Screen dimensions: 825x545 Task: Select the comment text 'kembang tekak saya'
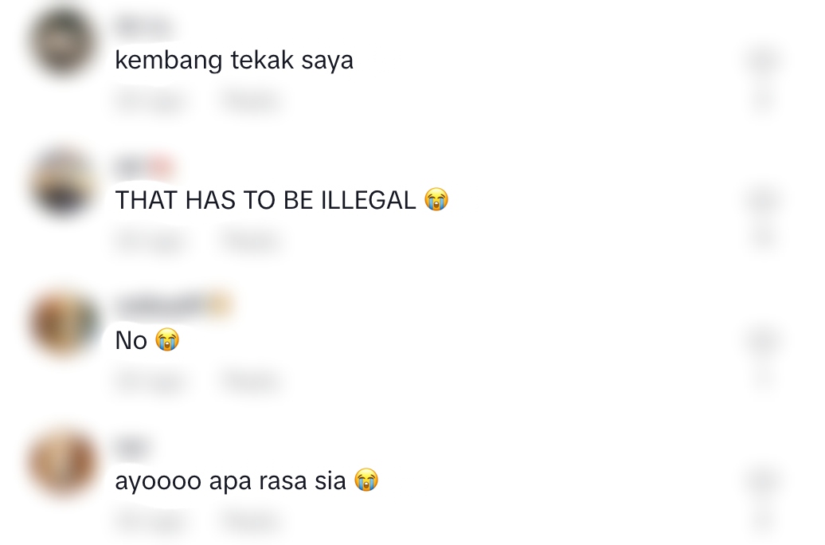tap(234, 60)
